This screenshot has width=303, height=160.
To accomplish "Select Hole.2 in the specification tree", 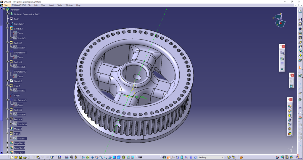I will coord(17,134).
